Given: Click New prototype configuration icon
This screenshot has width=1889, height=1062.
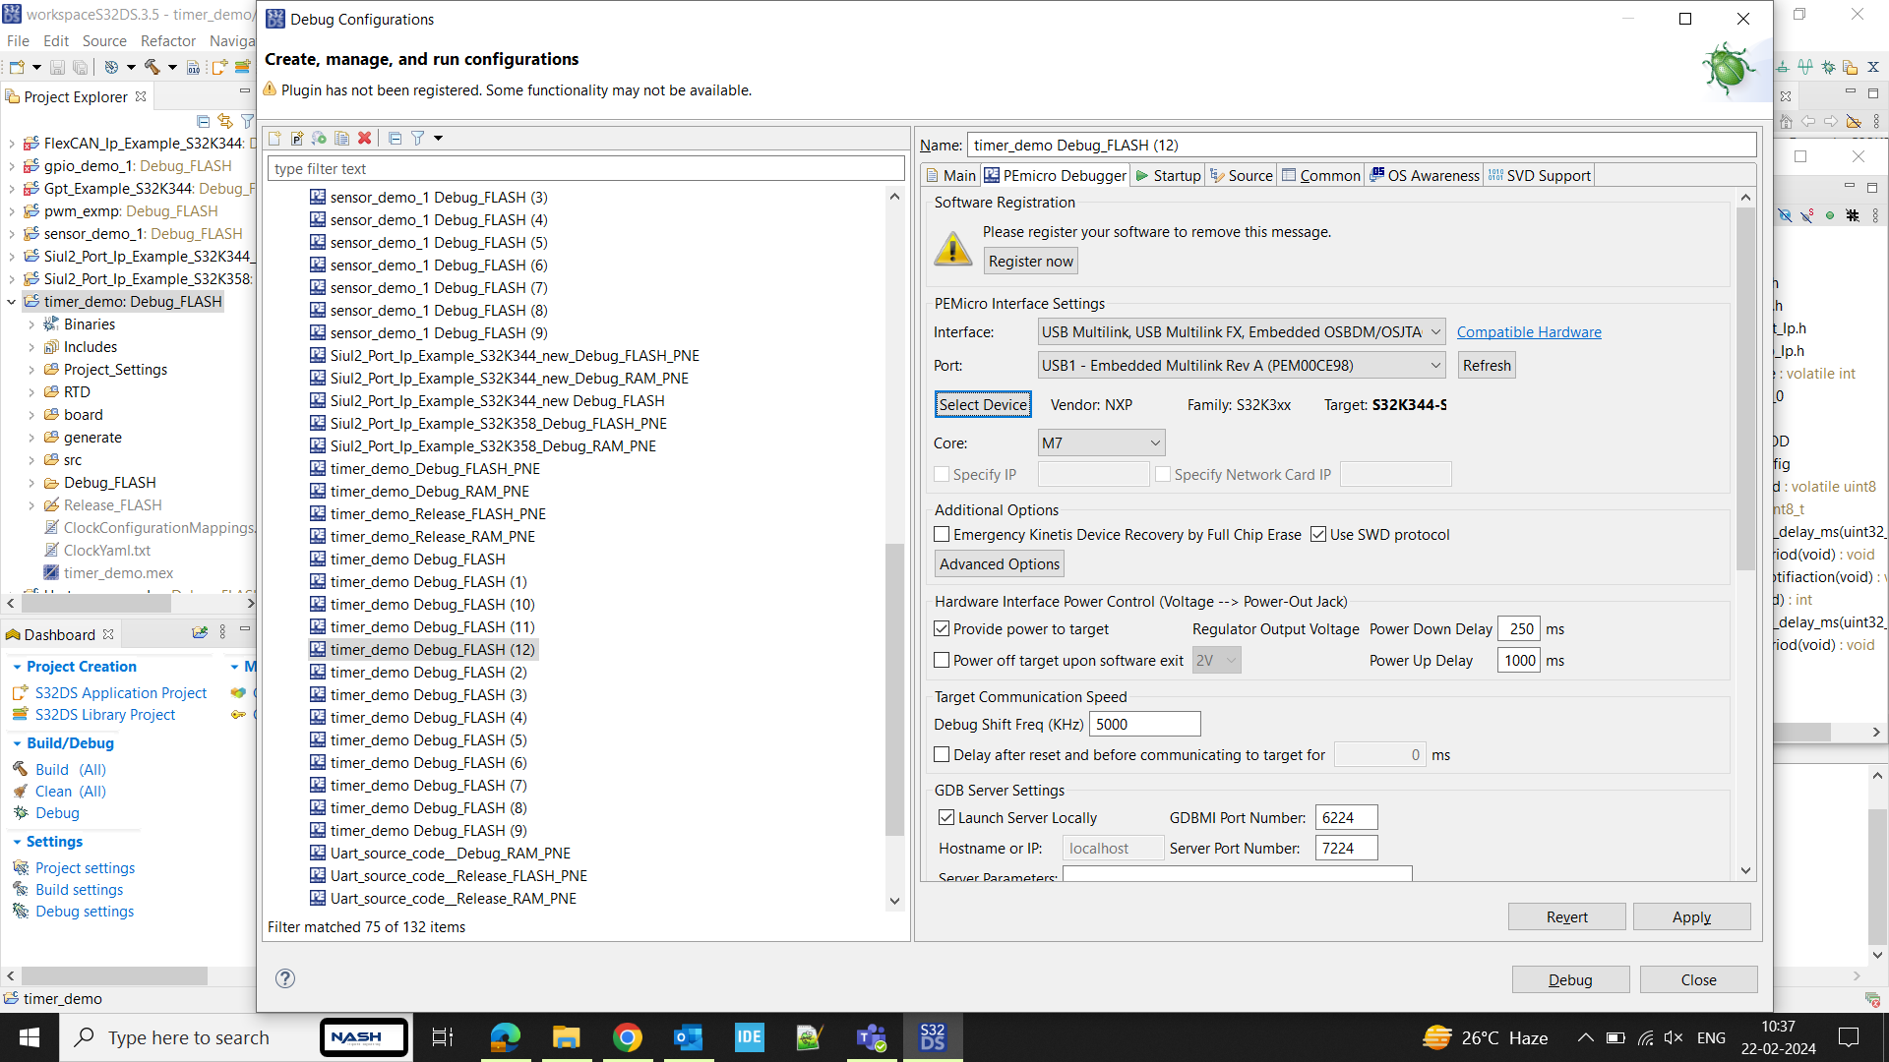Looking at the screenshot, I should coord(297,139).
